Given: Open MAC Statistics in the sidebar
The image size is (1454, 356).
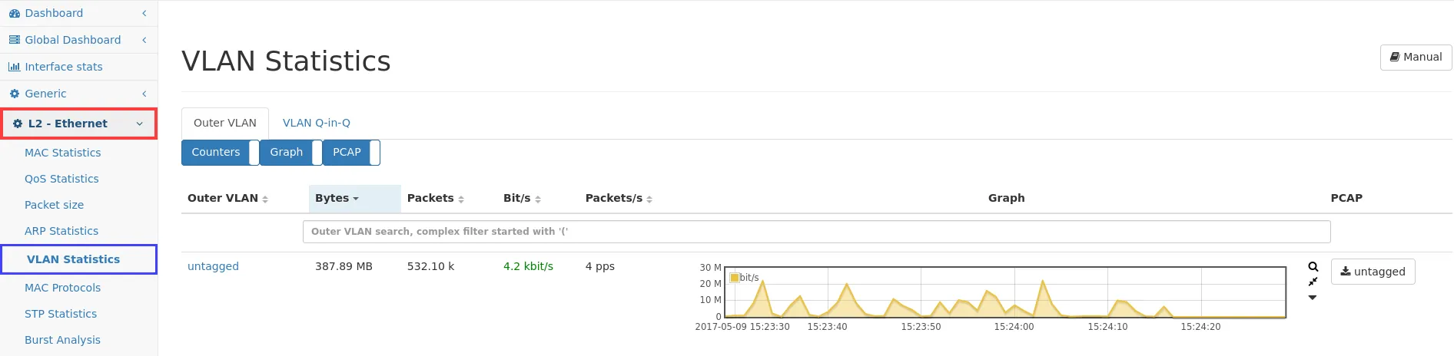Looking at the screenshot, I should (x=63, y=153).
